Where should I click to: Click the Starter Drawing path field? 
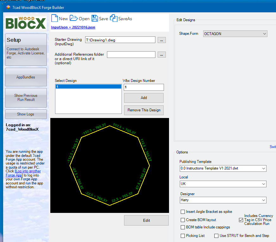tap(120, 40)
